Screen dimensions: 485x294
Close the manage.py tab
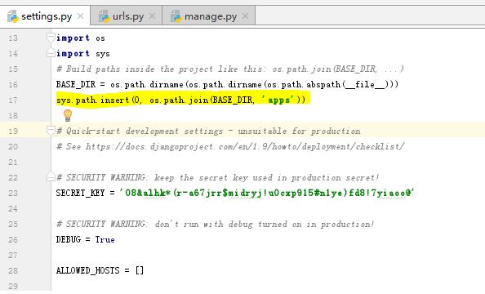245,16
